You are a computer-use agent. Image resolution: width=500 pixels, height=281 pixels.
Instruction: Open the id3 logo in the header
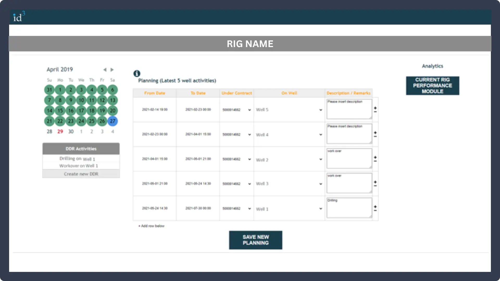pyautogui.click(x=19, y=17)
